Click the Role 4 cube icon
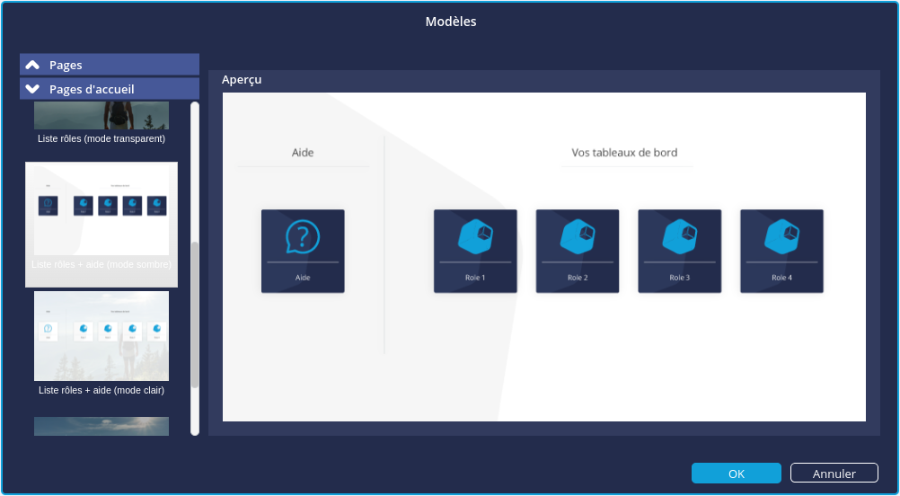Image resolution: width=900 pixels, height=496 pixels. 781,236
